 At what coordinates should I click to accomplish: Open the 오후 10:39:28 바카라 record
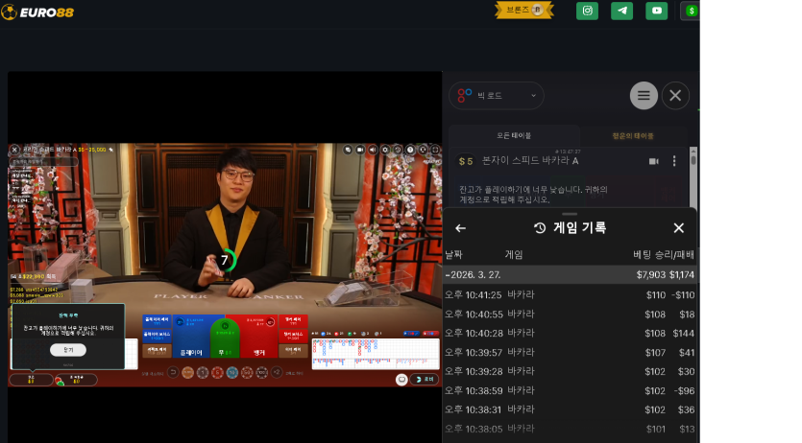pos(570,371)
